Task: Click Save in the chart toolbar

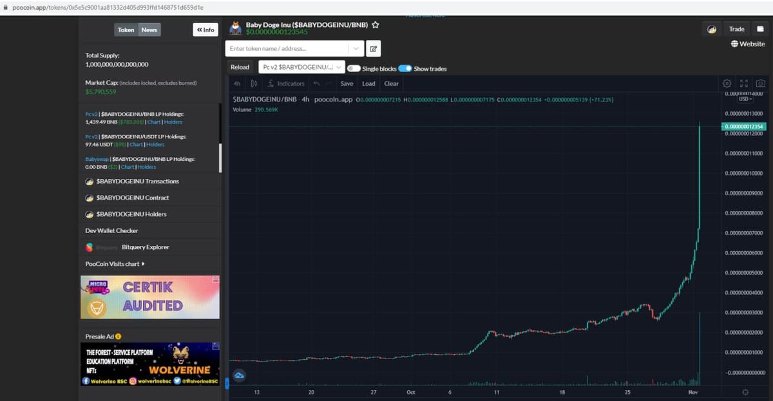Action: click(347, 84)
